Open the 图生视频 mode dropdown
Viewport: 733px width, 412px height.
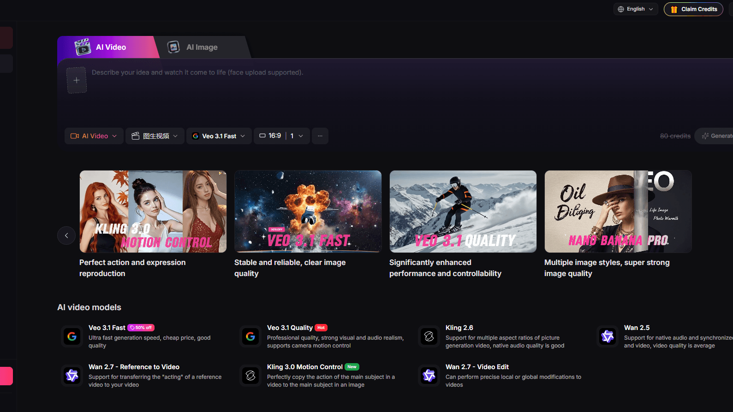click(155, 136)
